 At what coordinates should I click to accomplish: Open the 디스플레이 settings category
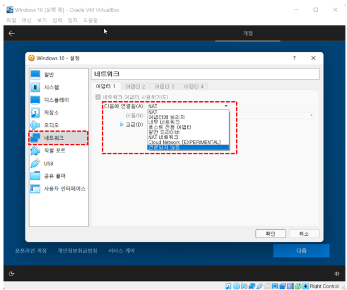tap(59, 100)
